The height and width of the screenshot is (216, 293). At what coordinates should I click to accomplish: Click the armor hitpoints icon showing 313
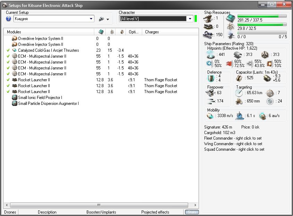[238, 55]
